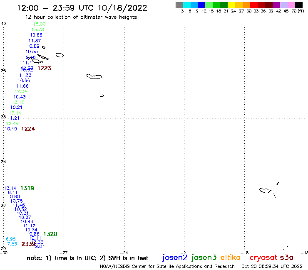The height and width of the screenshot is (270, 308).
Task: Click the 10.21 wave height value
Action: point(16,108)
